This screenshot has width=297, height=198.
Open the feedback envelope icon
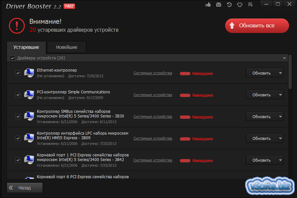tap(218, 5)
